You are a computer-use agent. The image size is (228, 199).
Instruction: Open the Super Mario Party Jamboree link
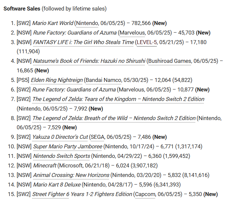(68, 146)
